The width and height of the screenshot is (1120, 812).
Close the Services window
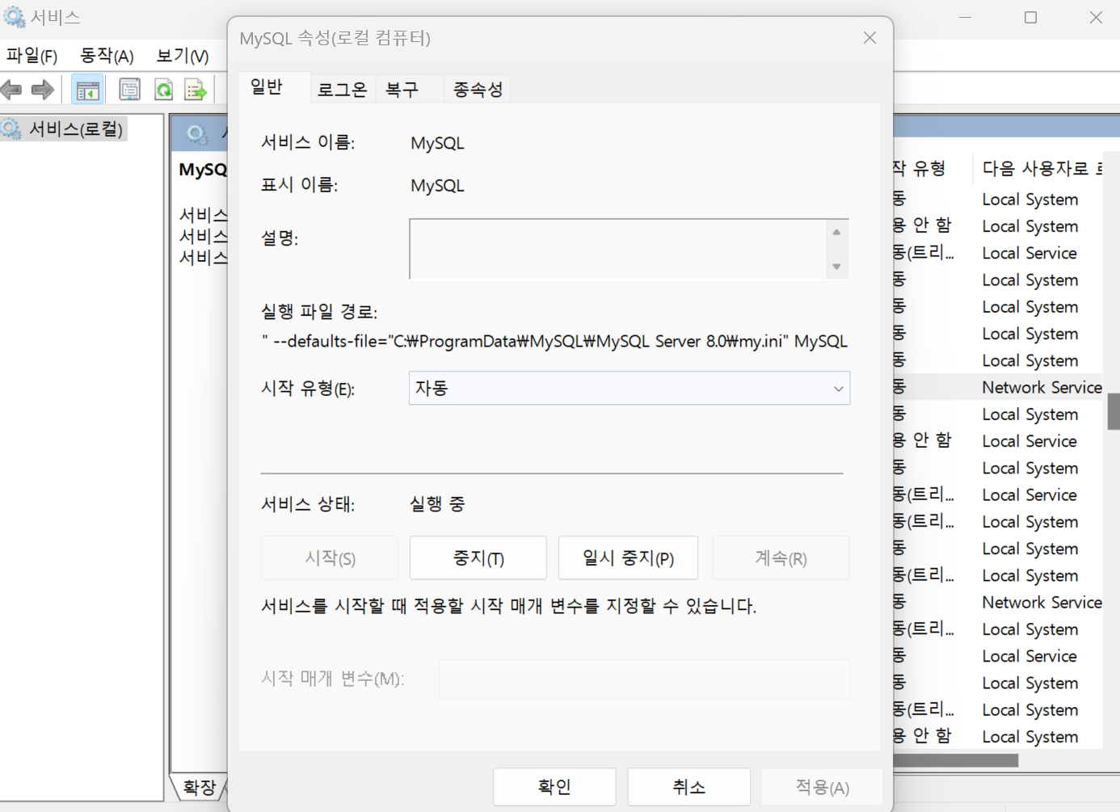(x=1096, y=17)
